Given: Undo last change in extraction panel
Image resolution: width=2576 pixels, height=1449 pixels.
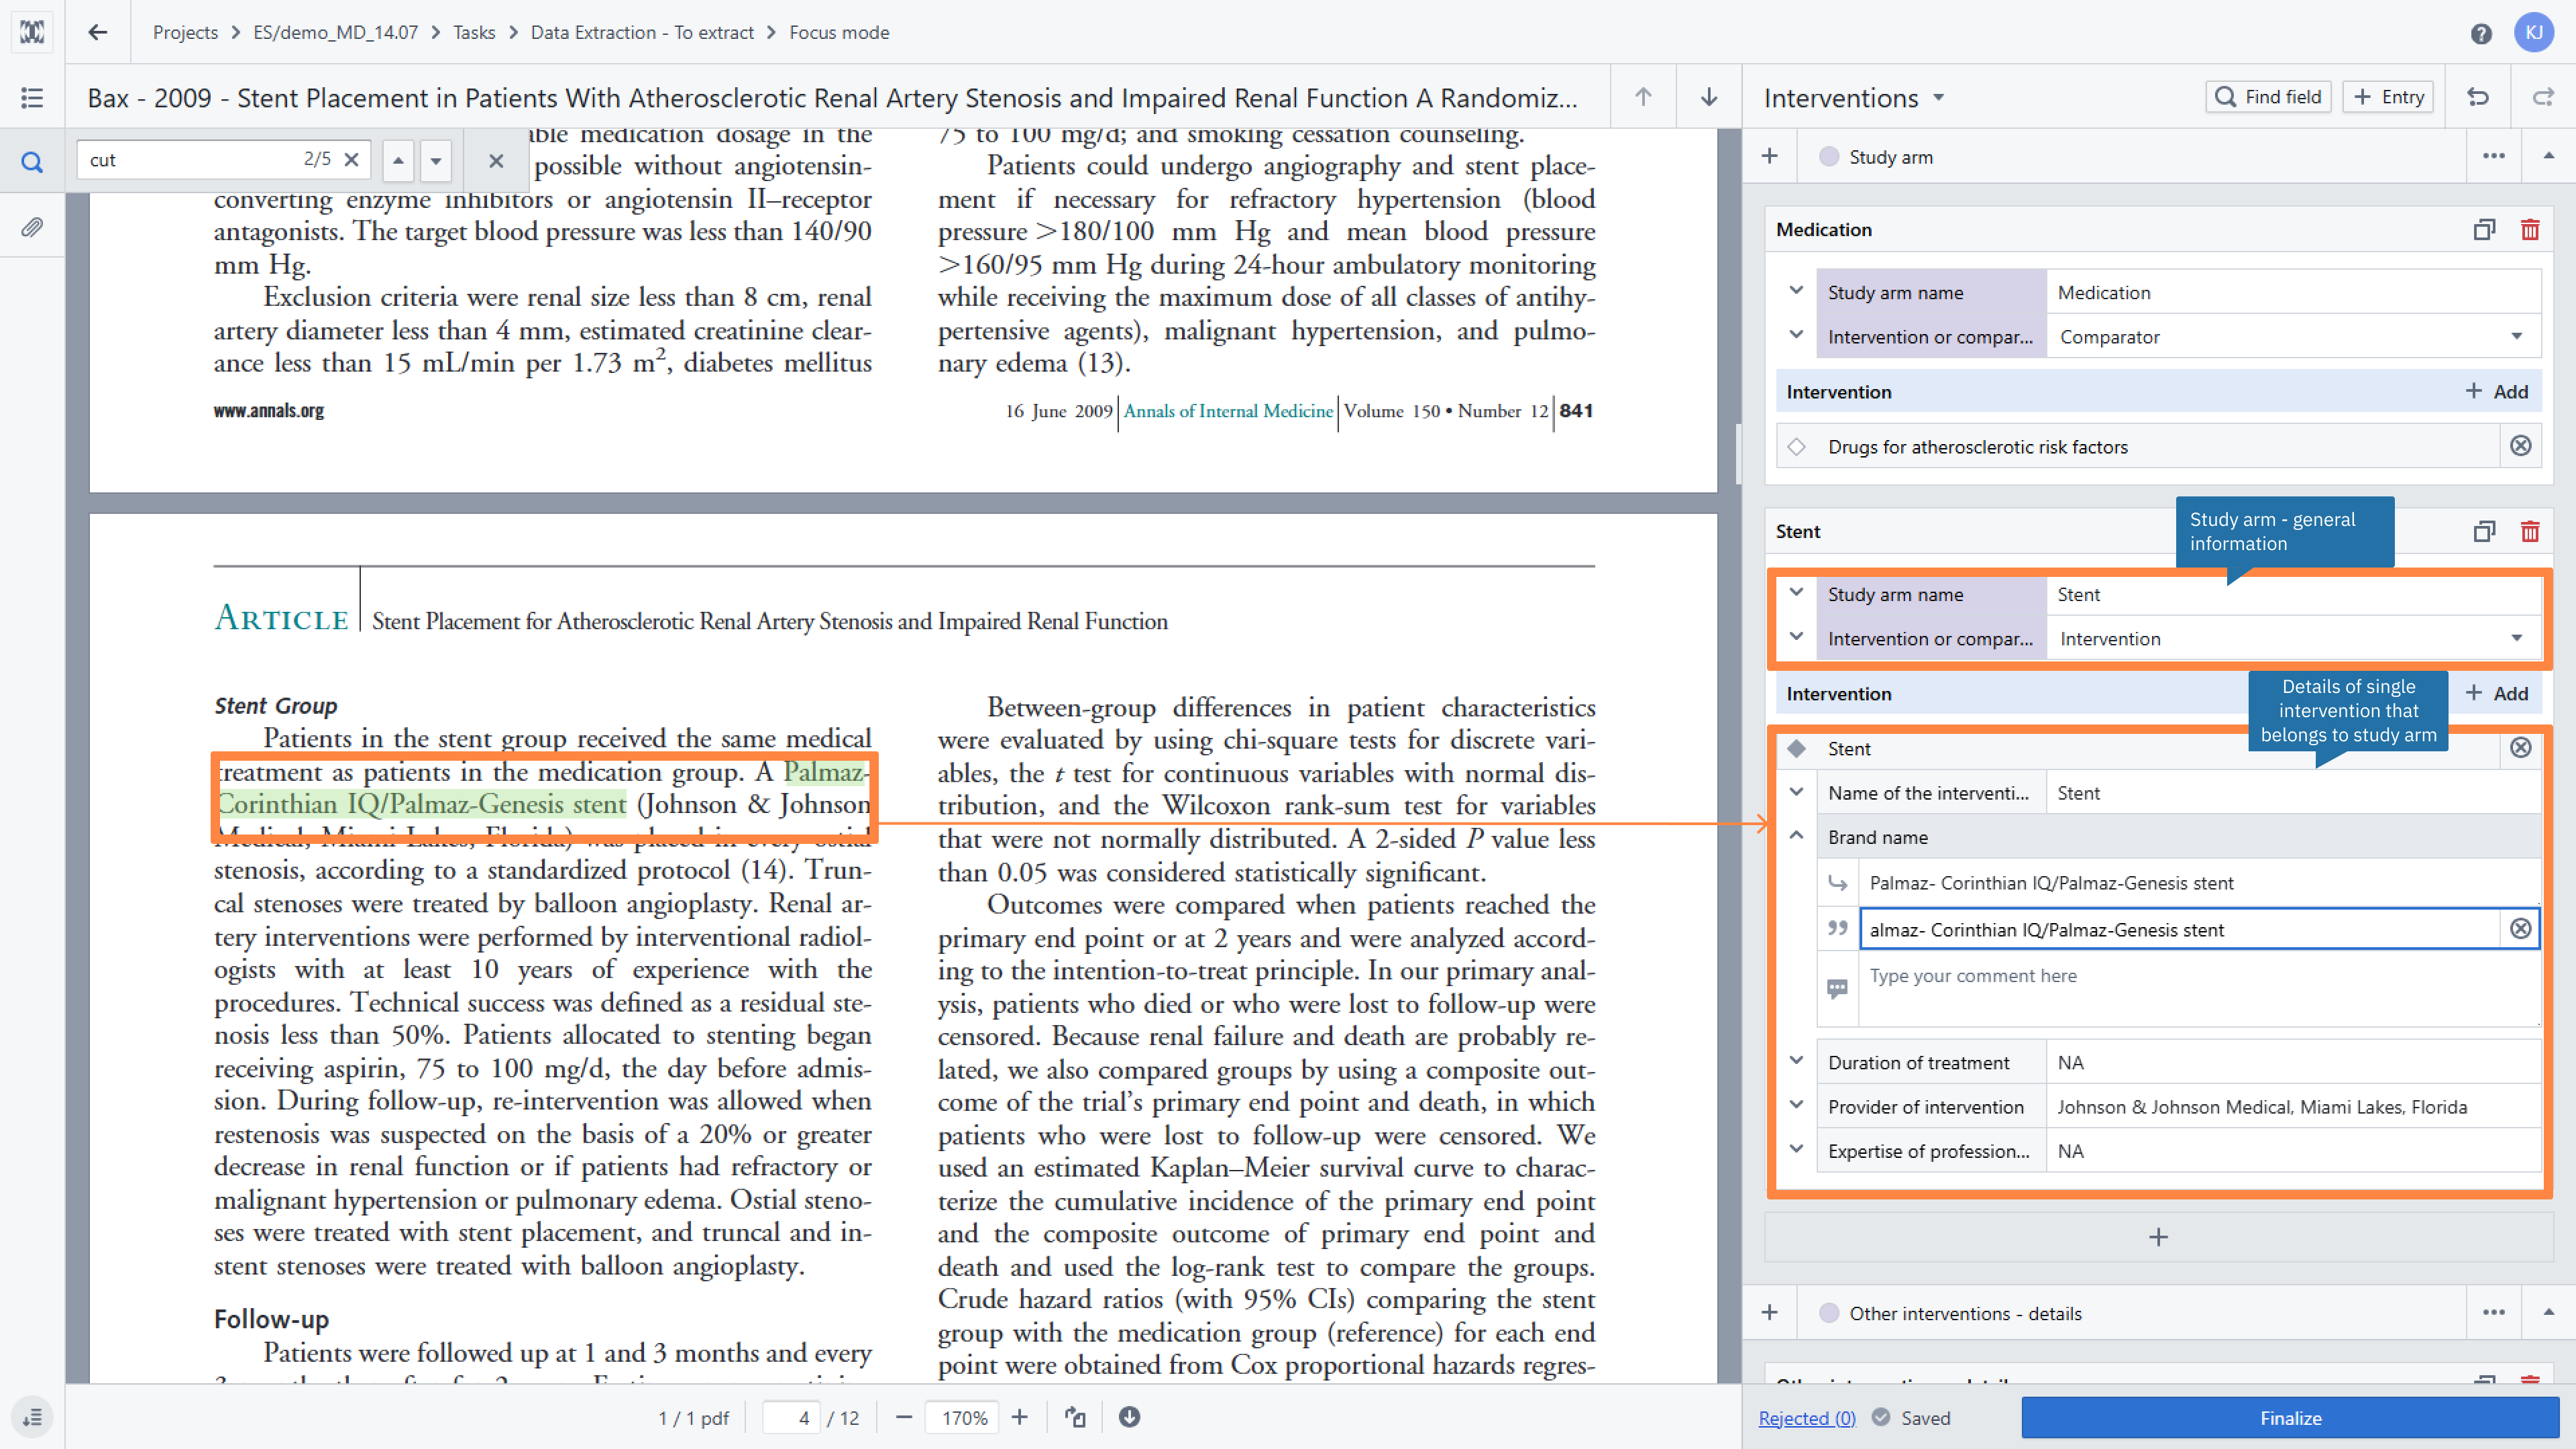Looking at the screenshot, I should 2478,97.
